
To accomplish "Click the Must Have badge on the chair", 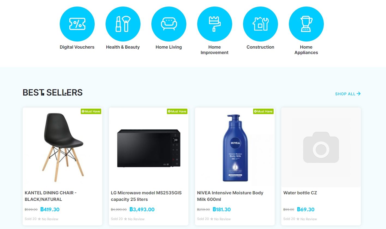I will pyautogui.click(x=91, y=111).
